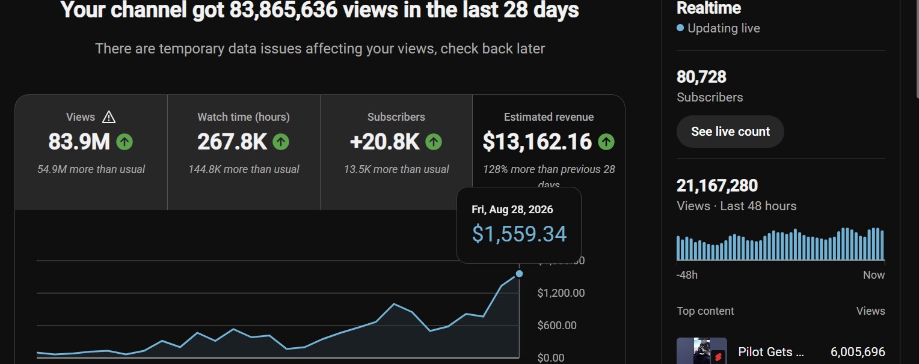919x364 pixels.
Task: Click the $1,559.34 tooltip value
Action: click(519, 234)
